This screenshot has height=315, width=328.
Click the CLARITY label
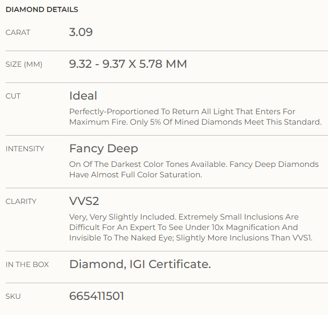point(21,202)
